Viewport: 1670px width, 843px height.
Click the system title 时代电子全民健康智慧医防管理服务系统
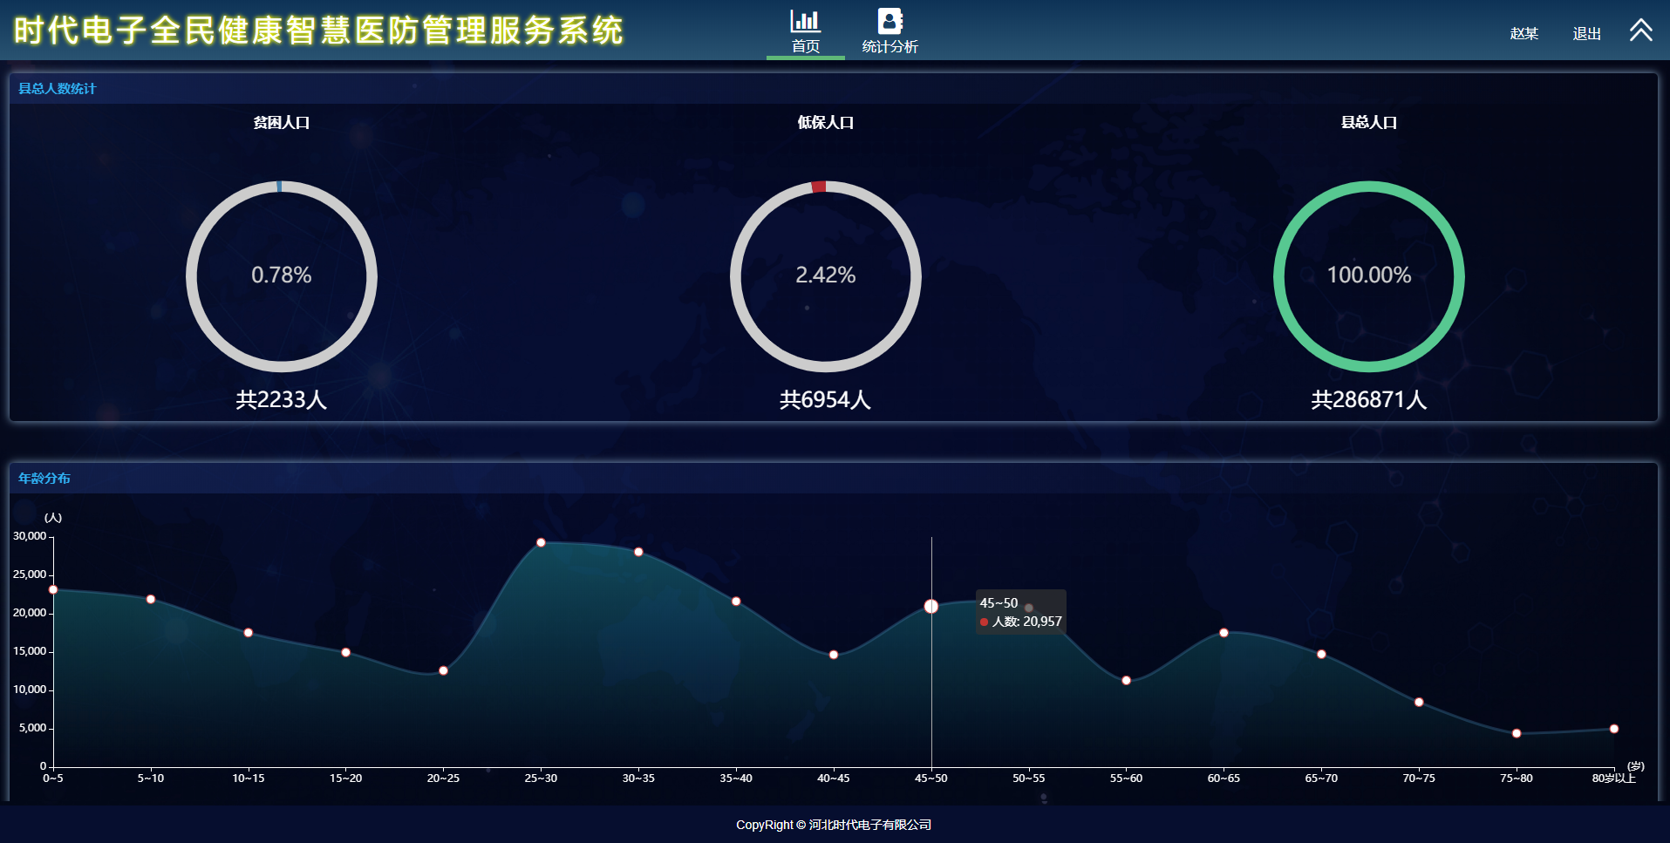click(x=318, y=31)
